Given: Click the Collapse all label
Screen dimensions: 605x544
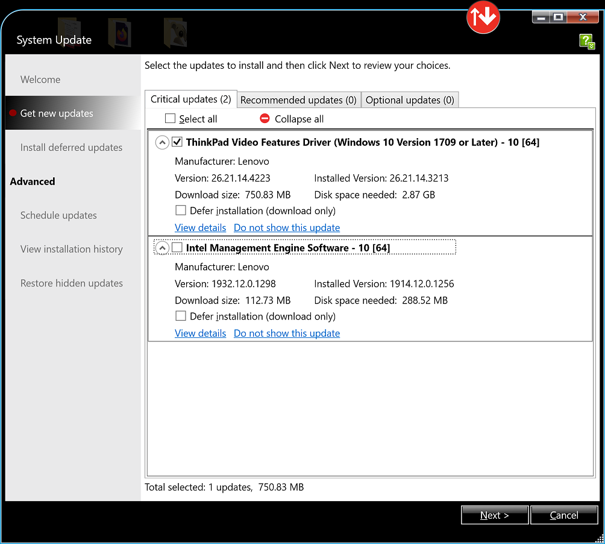Looking at the screenshot, I should (299, 119).
